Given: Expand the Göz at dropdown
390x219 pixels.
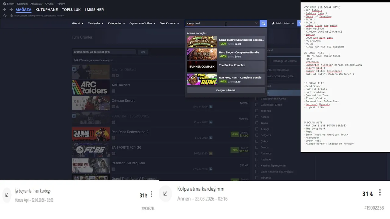Looking at the screenshot, I should pyautogui.click(x=78, y=23).
